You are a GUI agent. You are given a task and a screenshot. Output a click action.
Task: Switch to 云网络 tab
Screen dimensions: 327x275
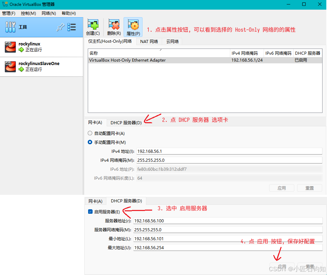(172, 42)
